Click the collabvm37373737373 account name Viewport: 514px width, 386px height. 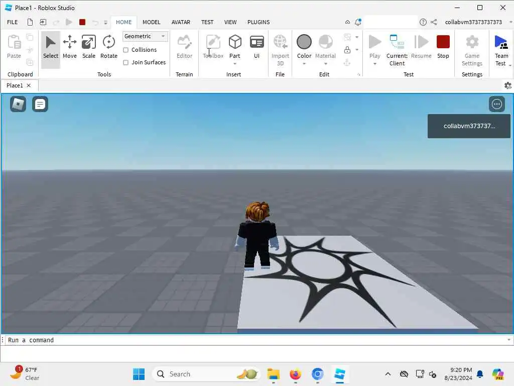(x=473, y=22)
